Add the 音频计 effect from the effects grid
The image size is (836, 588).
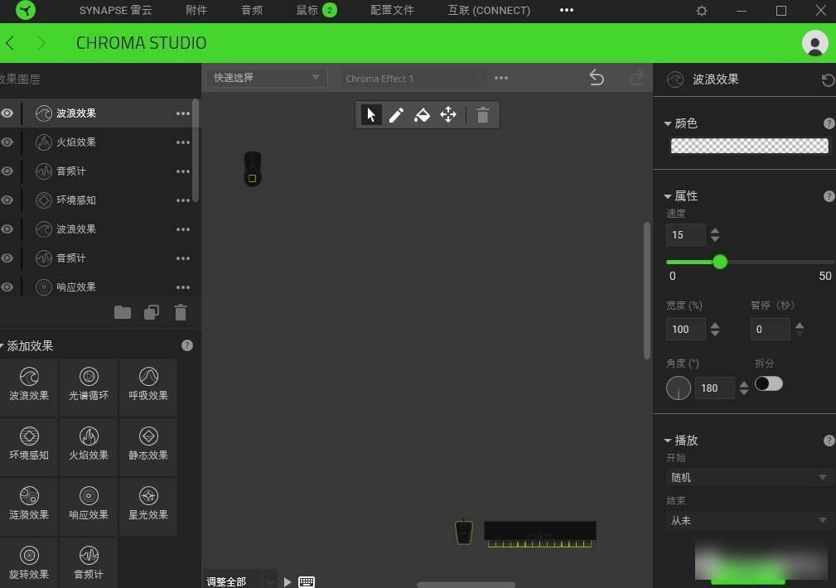pyautogui.click(x=89, y=563)
